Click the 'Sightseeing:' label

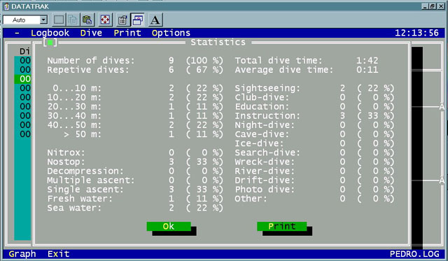(x=267, y=88)
